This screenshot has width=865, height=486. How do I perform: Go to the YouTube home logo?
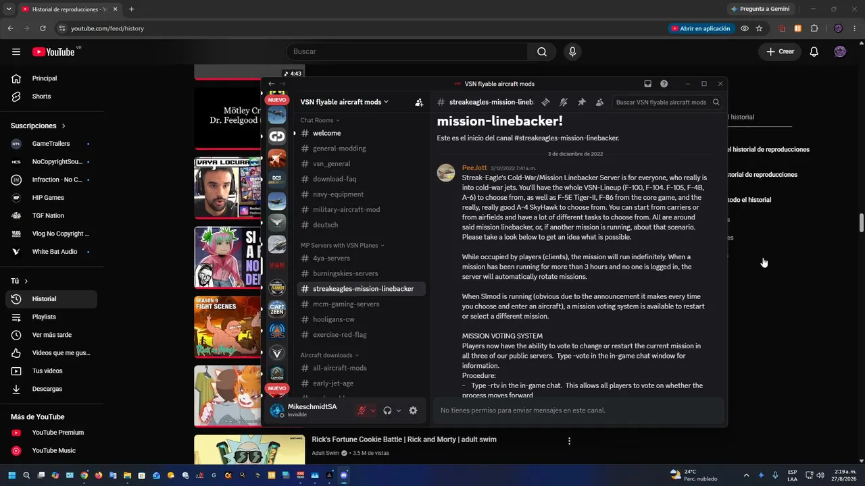[x=53, y=52]
